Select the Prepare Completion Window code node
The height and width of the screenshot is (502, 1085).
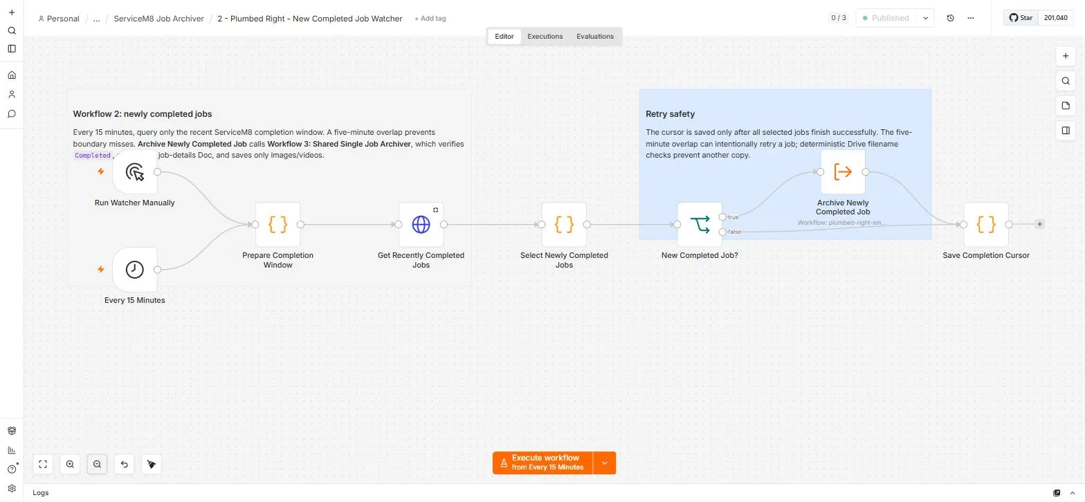click(277, 224)
